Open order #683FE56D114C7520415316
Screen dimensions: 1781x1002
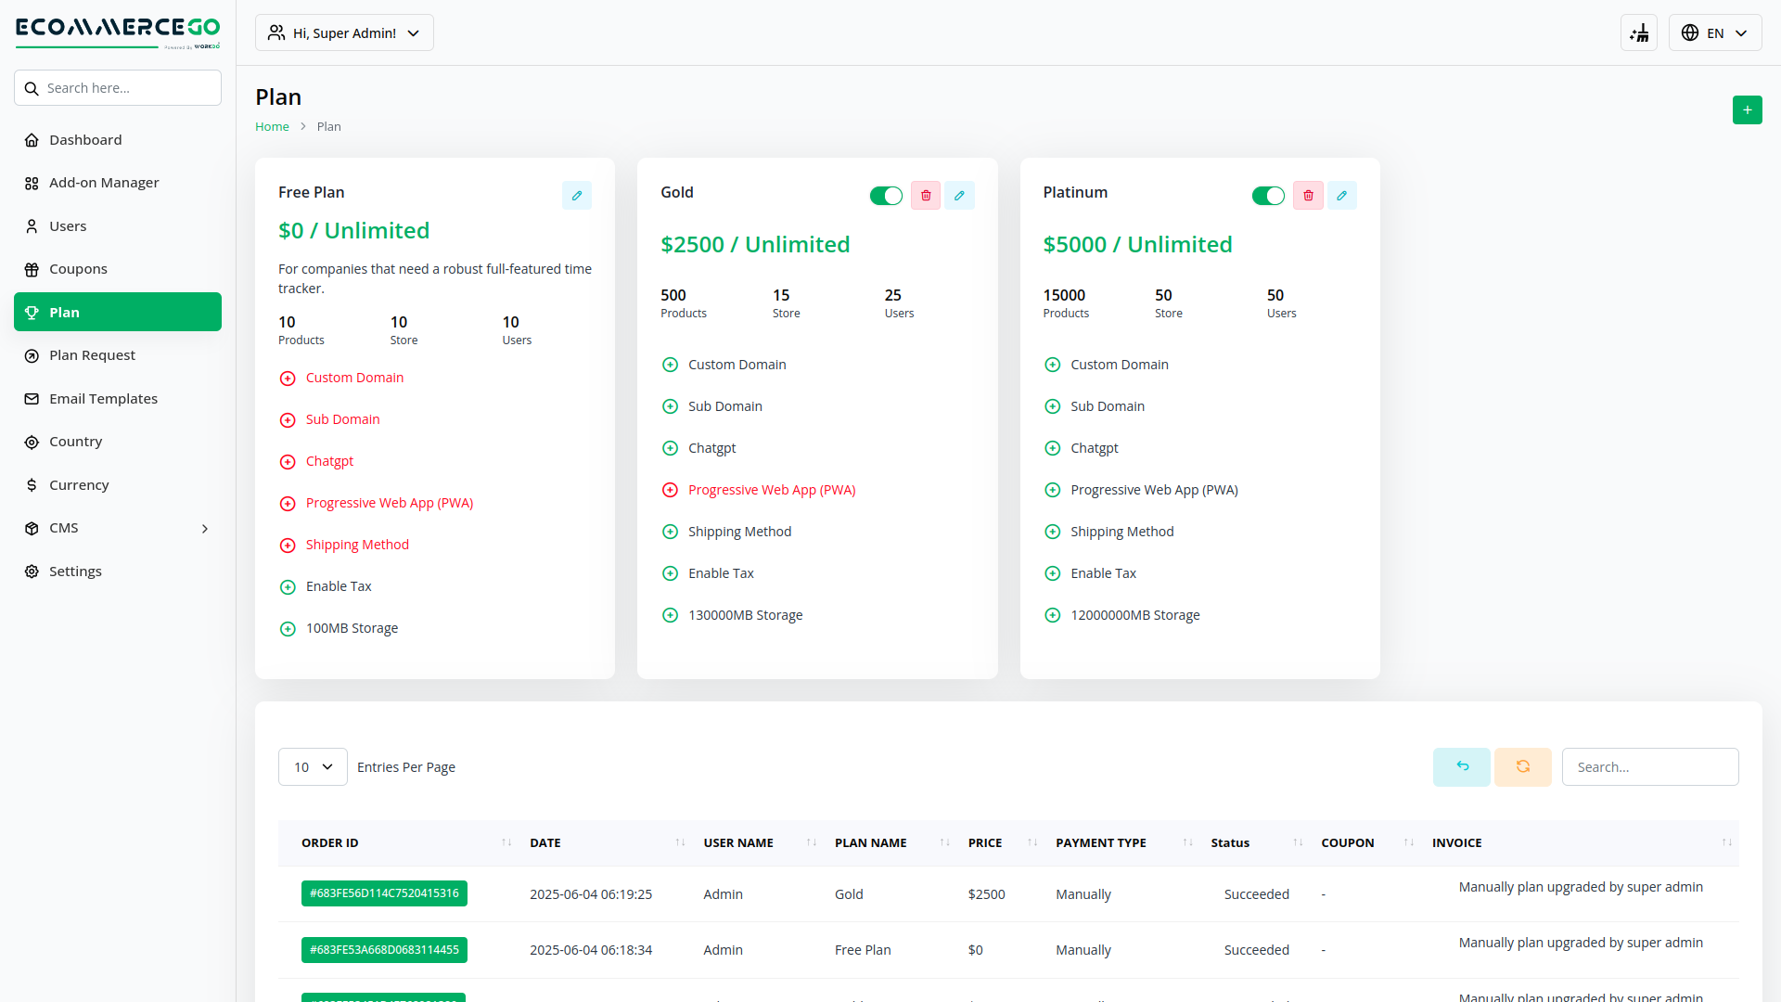384,893
